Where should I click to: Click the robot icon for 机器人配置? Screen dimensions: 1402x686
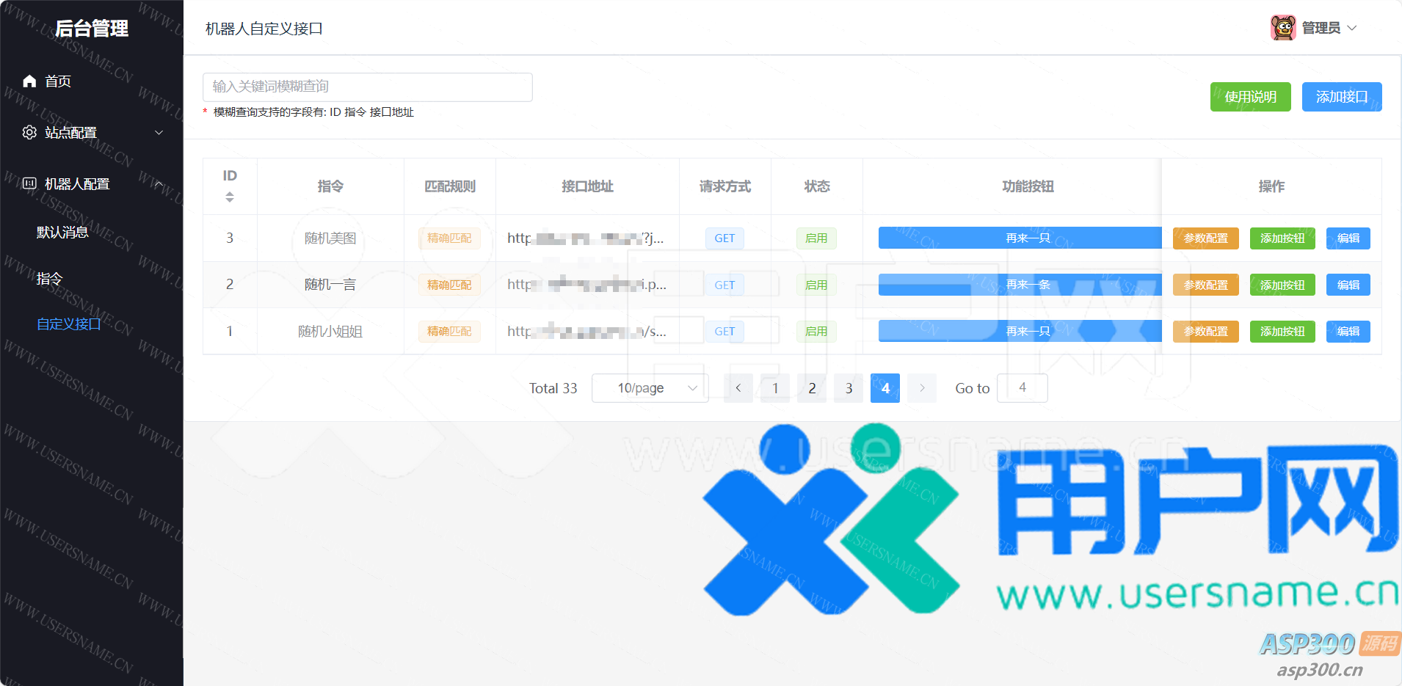point(29,183)
